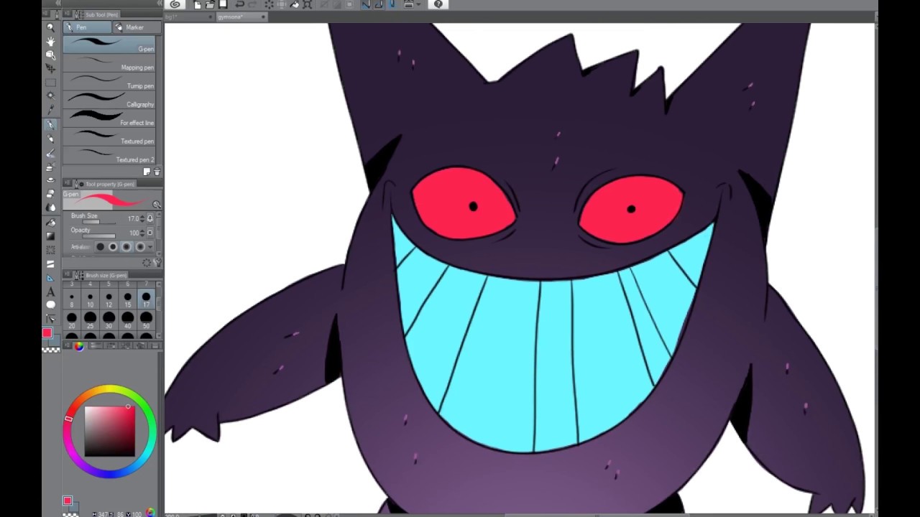The height and width of the screenshot is (517, 920).
Task: Select the Auto select magic wand tool
Action: coord(50,96)
